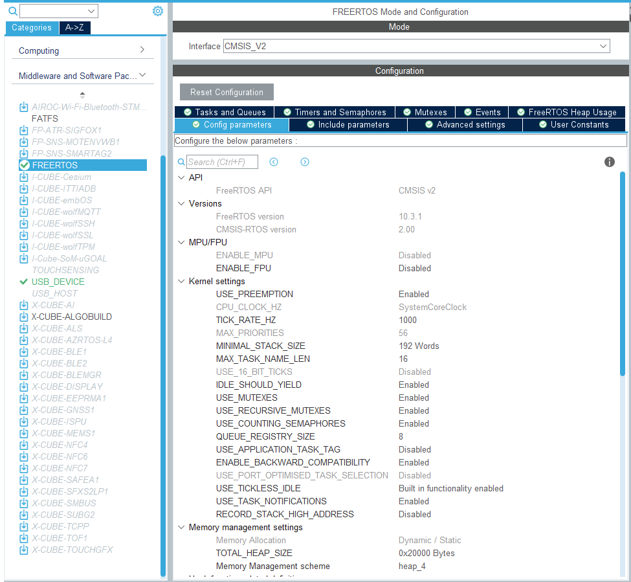Click the download icon next to I-CUBE-Cesium
Image resolution: width=631 pixels, height=582 pixels.
[24, 177]
